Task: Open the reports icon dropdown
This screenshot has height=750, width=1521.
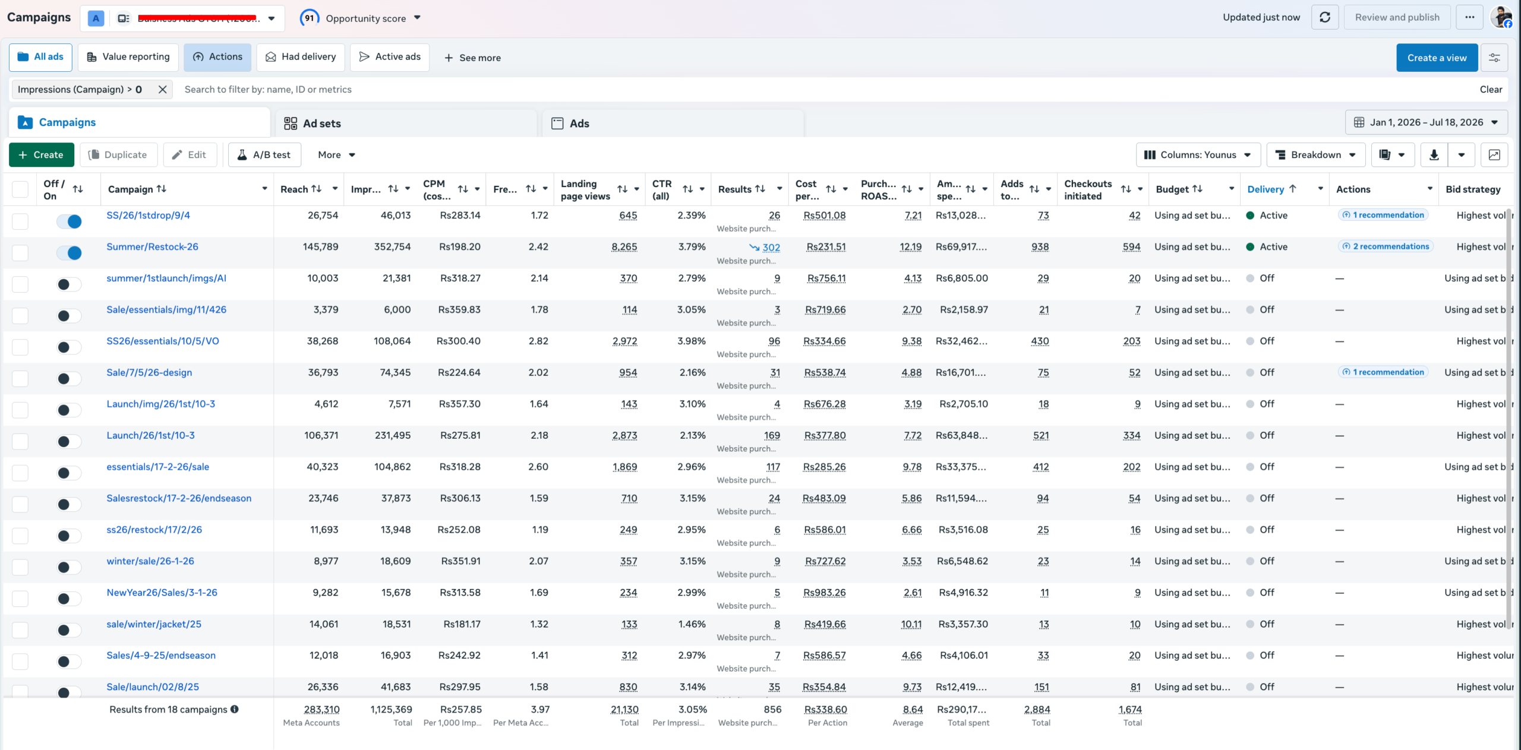Action: (x=1392, y=155)
